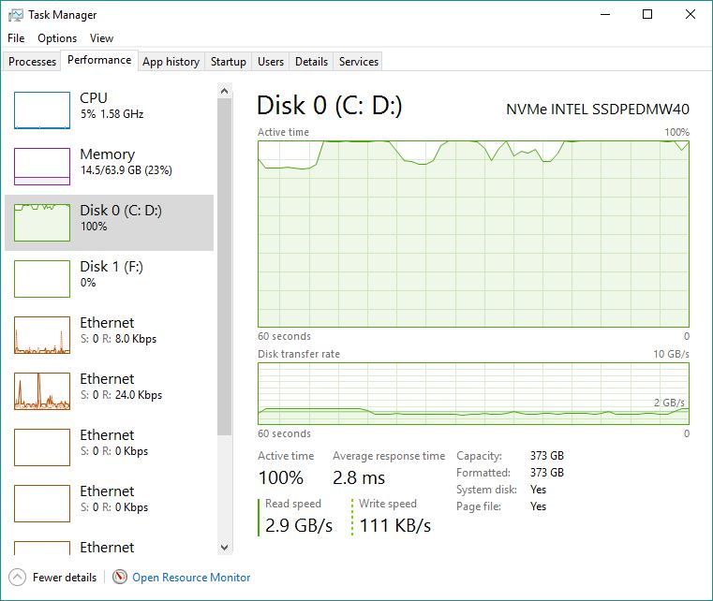Screen dimensions: 713x601
Task: Open the Services tab
Action: tap(359, 62)
